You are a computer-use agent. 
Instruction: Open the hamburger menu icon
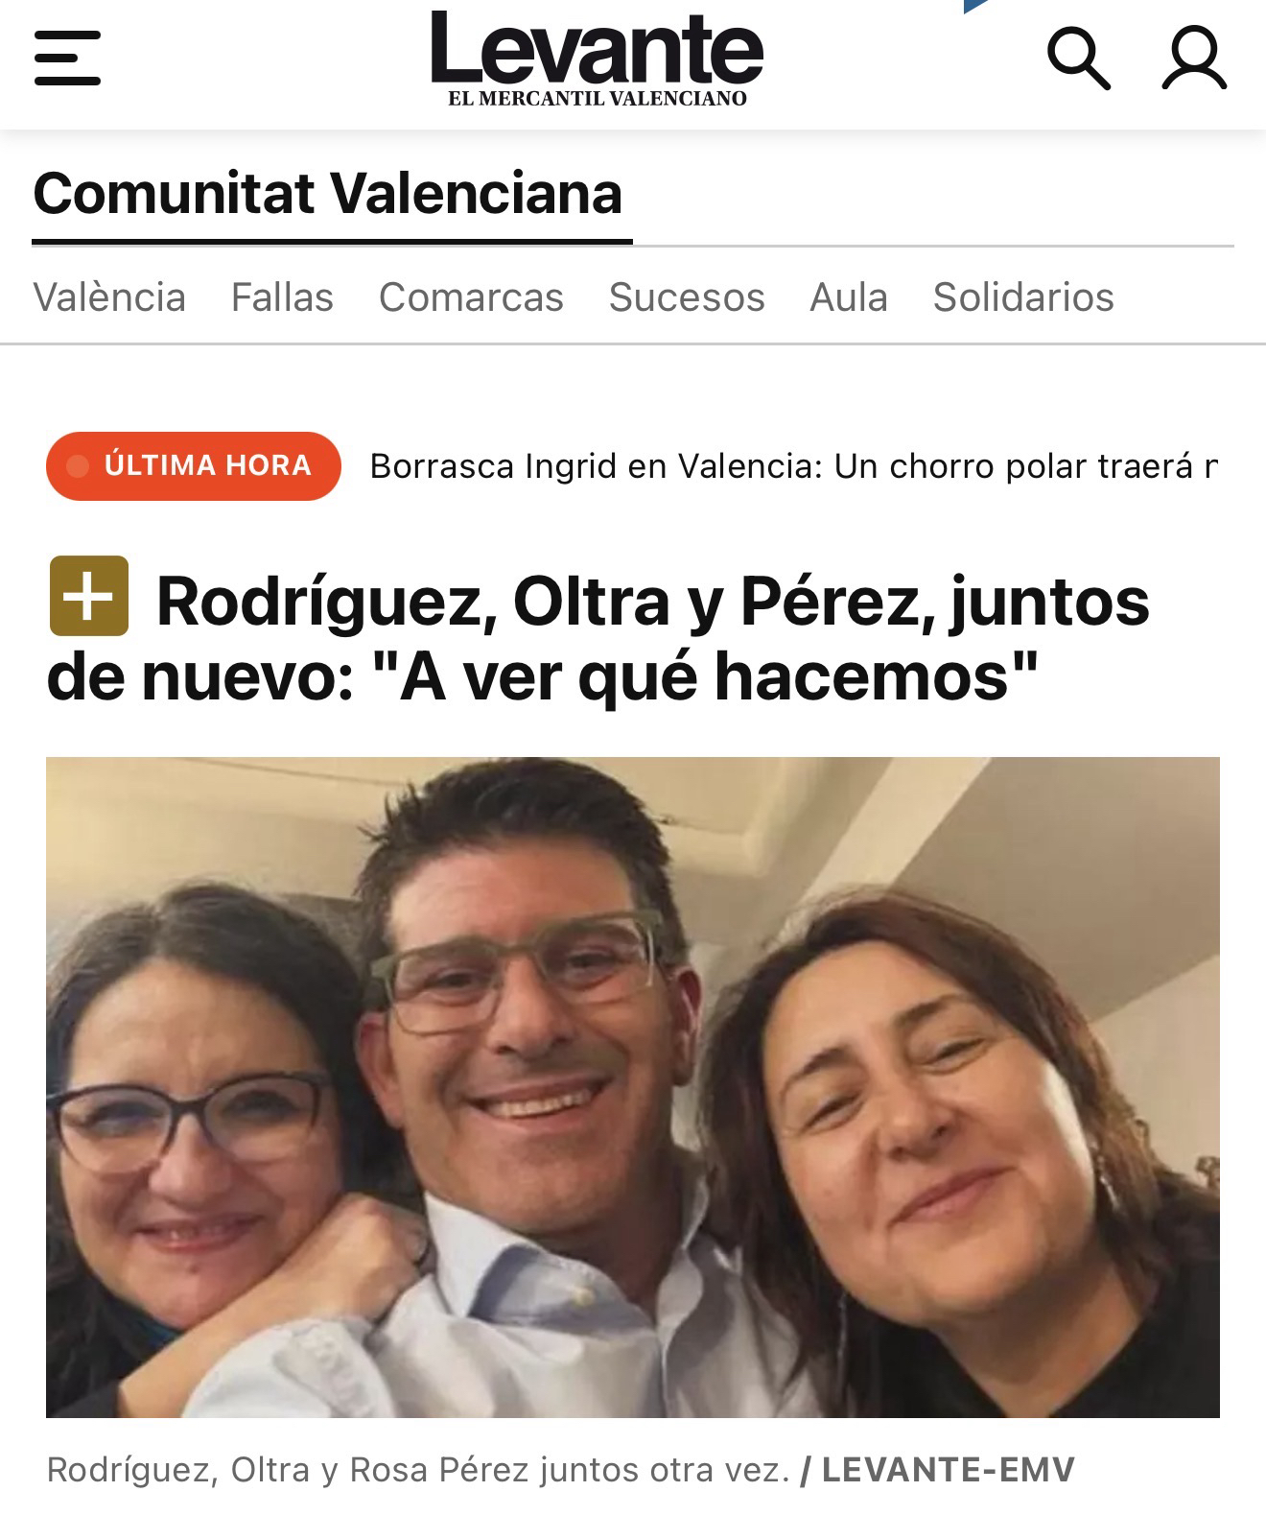coord(67,59)
